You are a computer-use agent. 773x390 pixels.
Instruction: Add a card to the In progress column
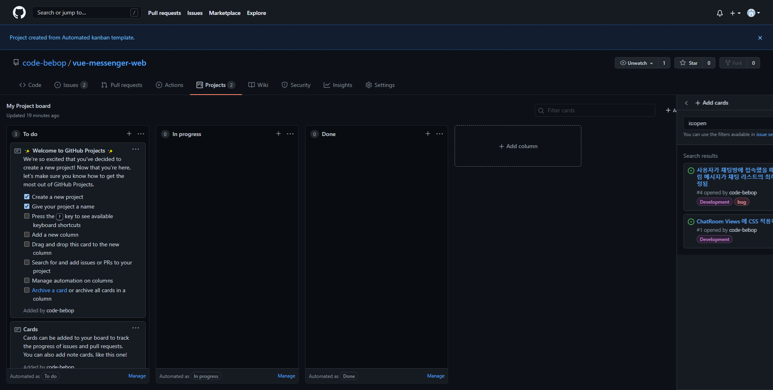coord(278,134)
